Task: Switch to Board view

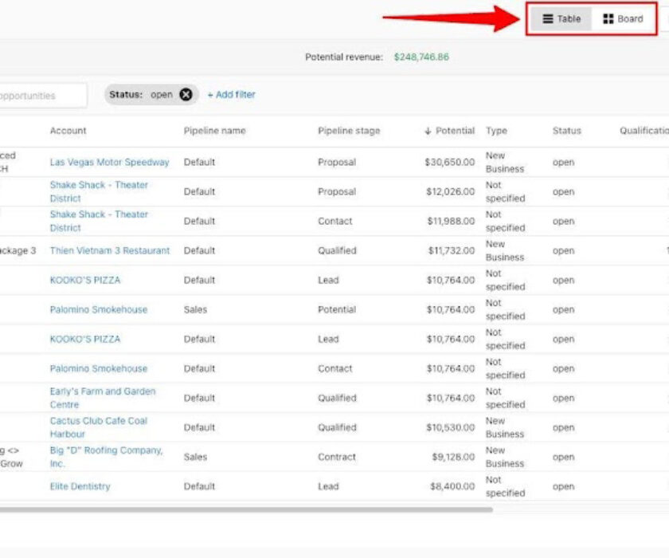Action: coord(623,19)
